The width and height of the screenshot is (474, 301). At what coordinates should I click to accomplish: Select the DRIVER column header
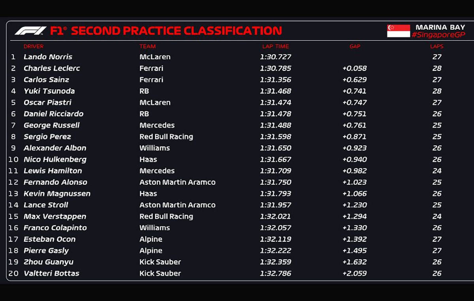pos(34,47)
